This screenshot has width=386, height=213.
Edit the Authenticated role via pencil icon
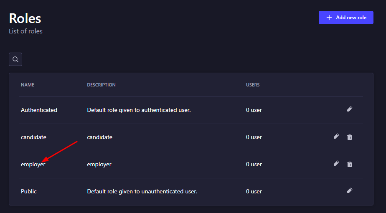(x=350, y=109)
